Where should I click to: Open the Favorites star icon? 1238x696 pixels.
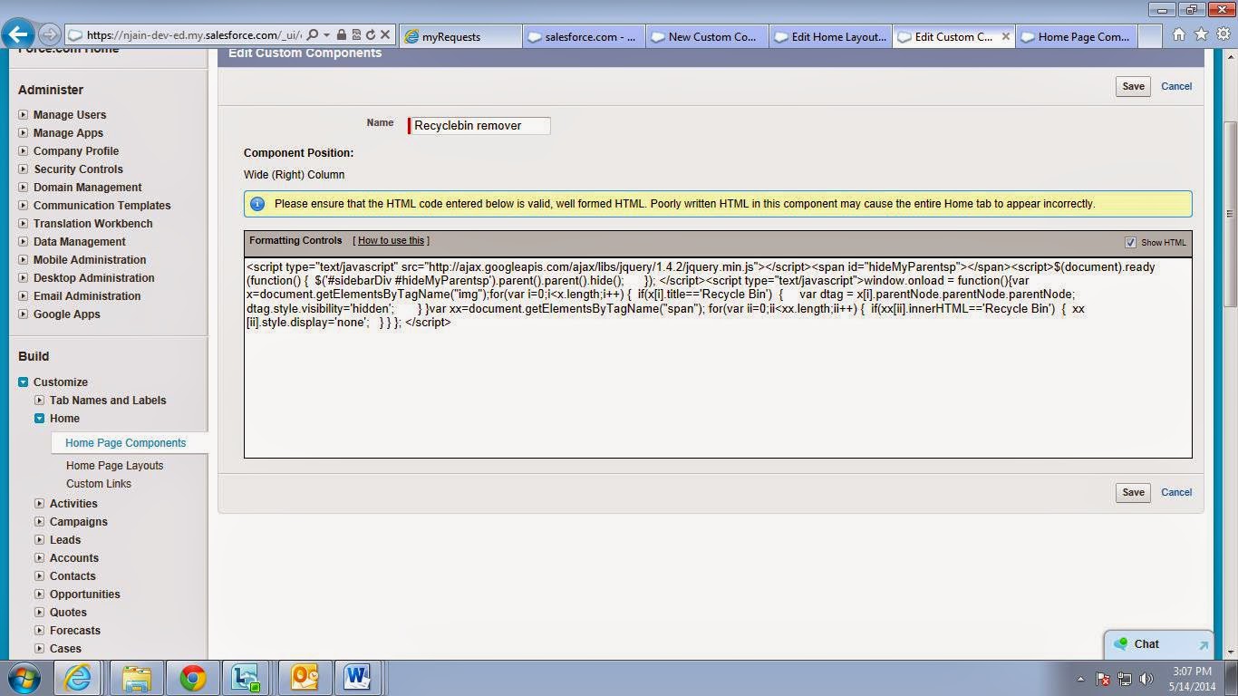[1201, 34]
